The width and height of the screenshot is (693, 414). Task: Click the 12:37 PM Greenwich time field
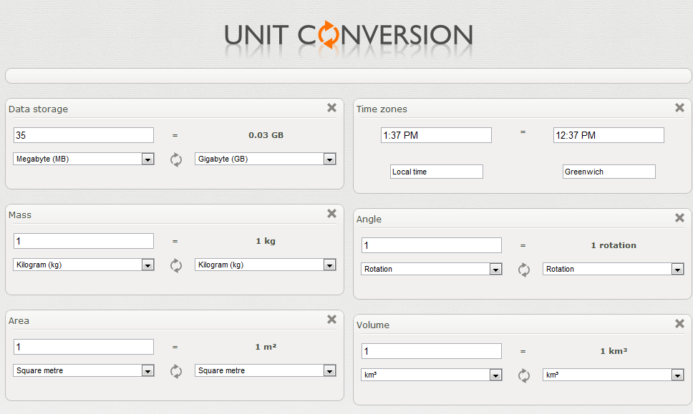coord(609,135)
